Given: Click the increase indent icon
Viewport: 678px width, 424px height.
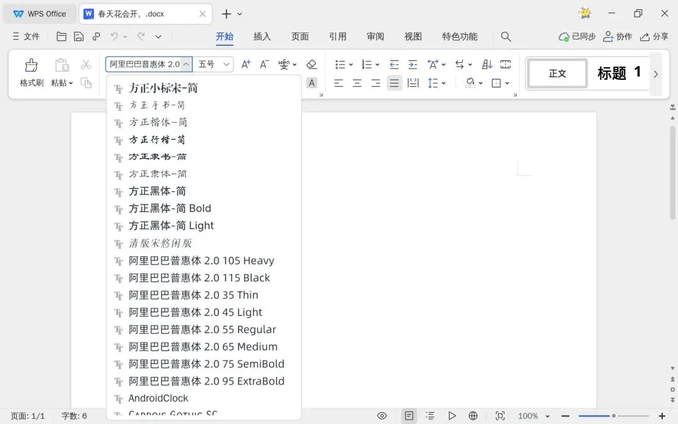Looking at the screenshot, I should pyautogui.click(x=413, y=65).
